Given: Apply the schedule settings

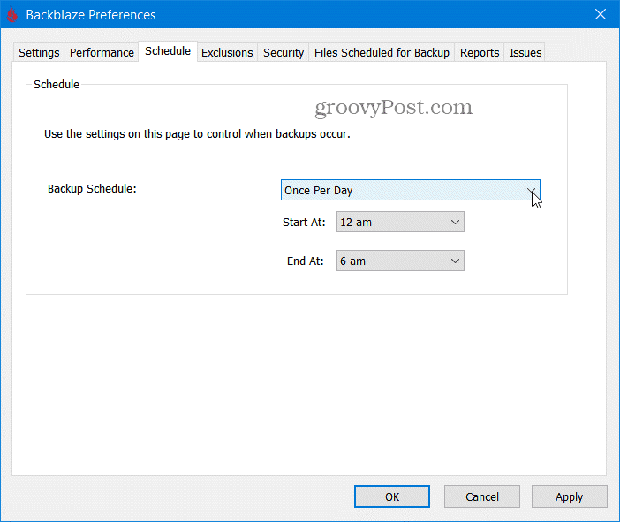Looking at the screenshot, I should (569, 496).
